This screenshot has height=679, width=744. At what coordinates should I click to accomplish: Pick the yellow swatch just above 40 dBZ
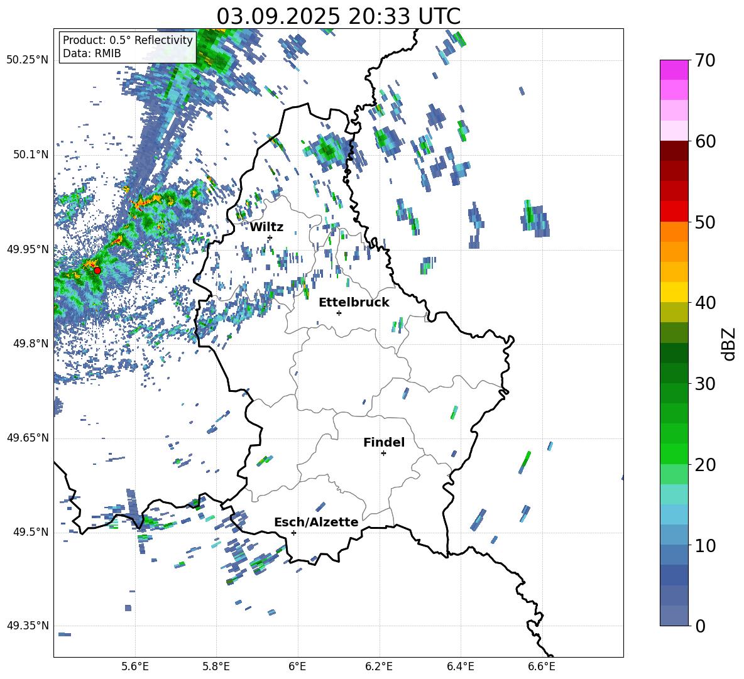coord(674,292)
